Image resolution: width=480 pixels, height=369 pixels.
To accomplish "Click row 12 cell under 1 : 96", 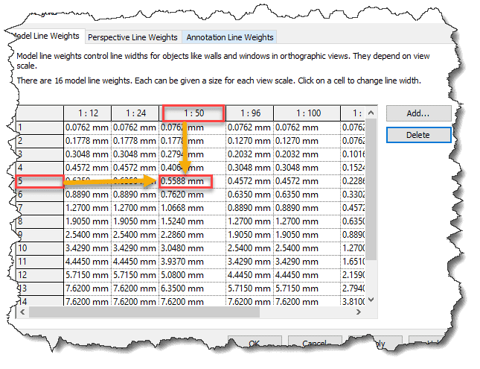I will coord(250,275).
